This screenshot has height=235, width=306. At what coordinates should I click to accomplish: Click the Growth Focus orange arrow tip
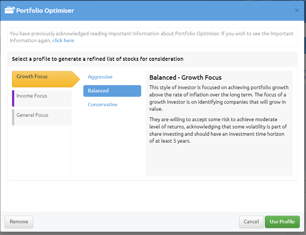click(x=76, y=79)
